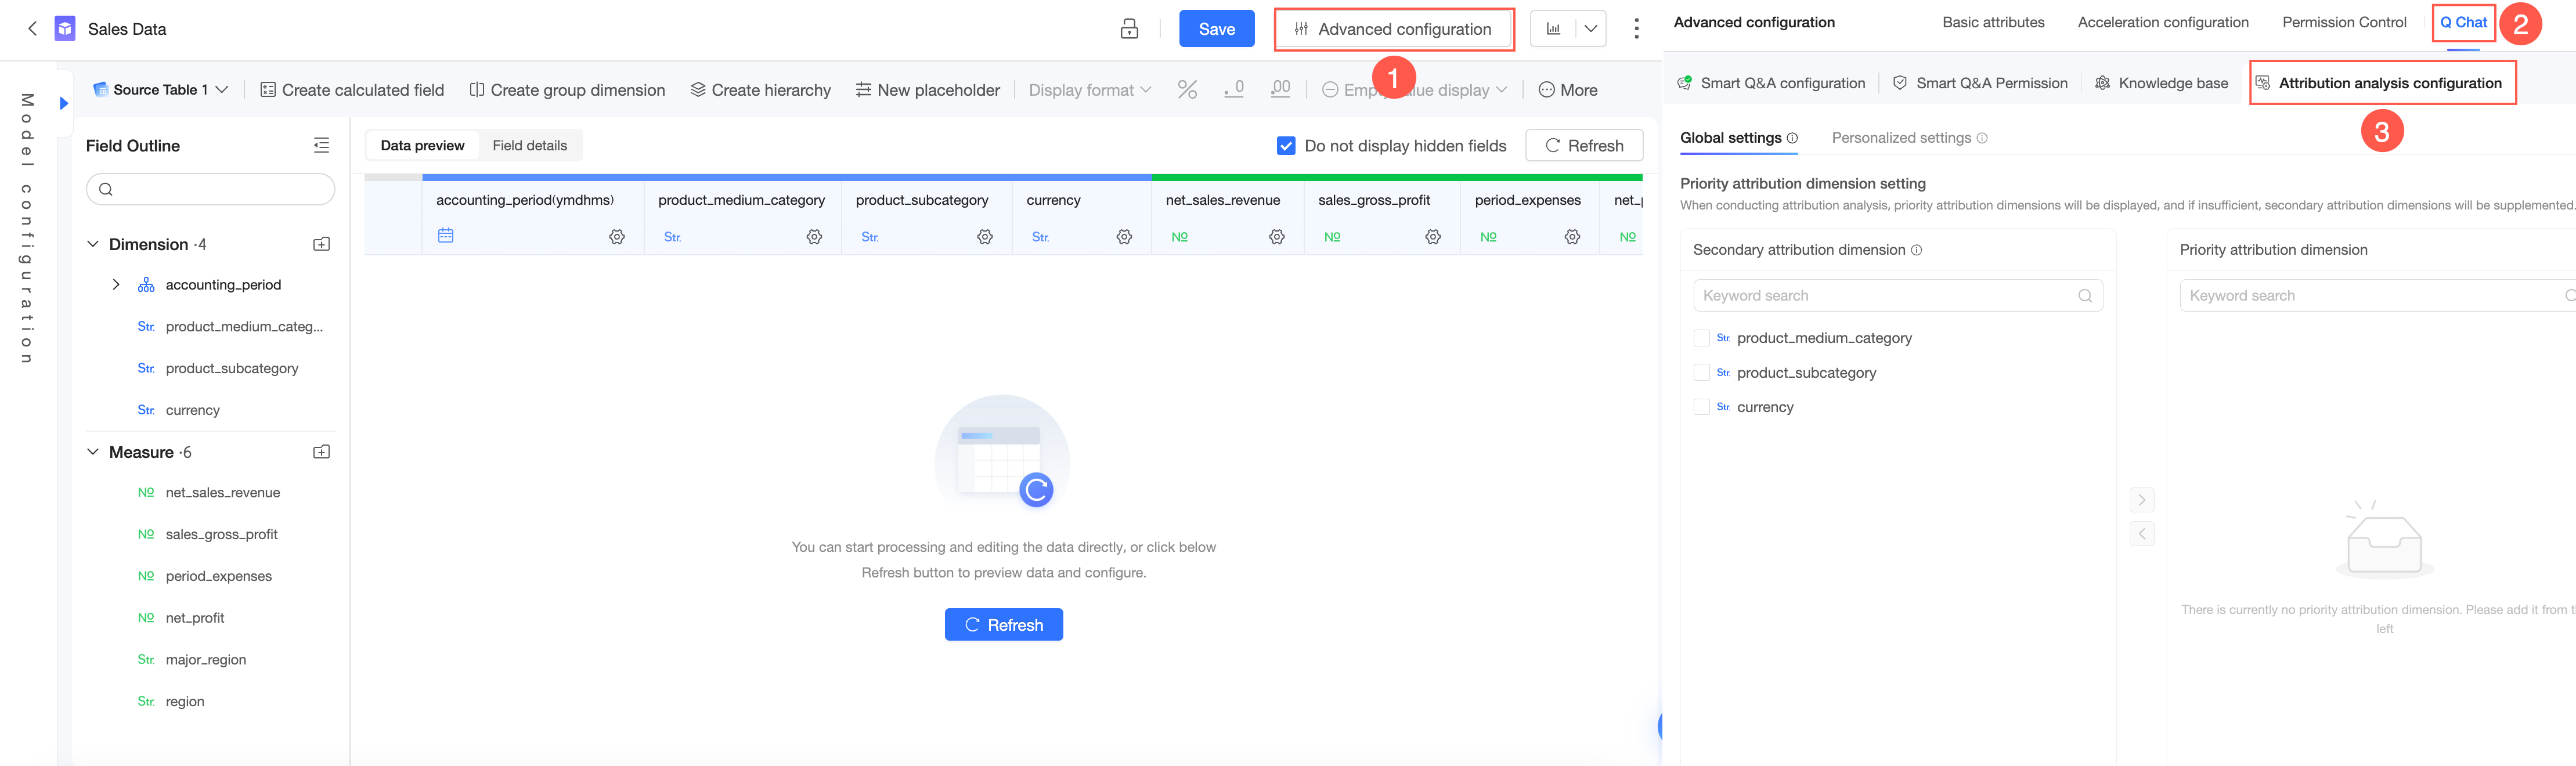Open settings gear for net_sales_revenue column
The width and height of the screenshot is (2576, 766).
[x=1277, y=237]
